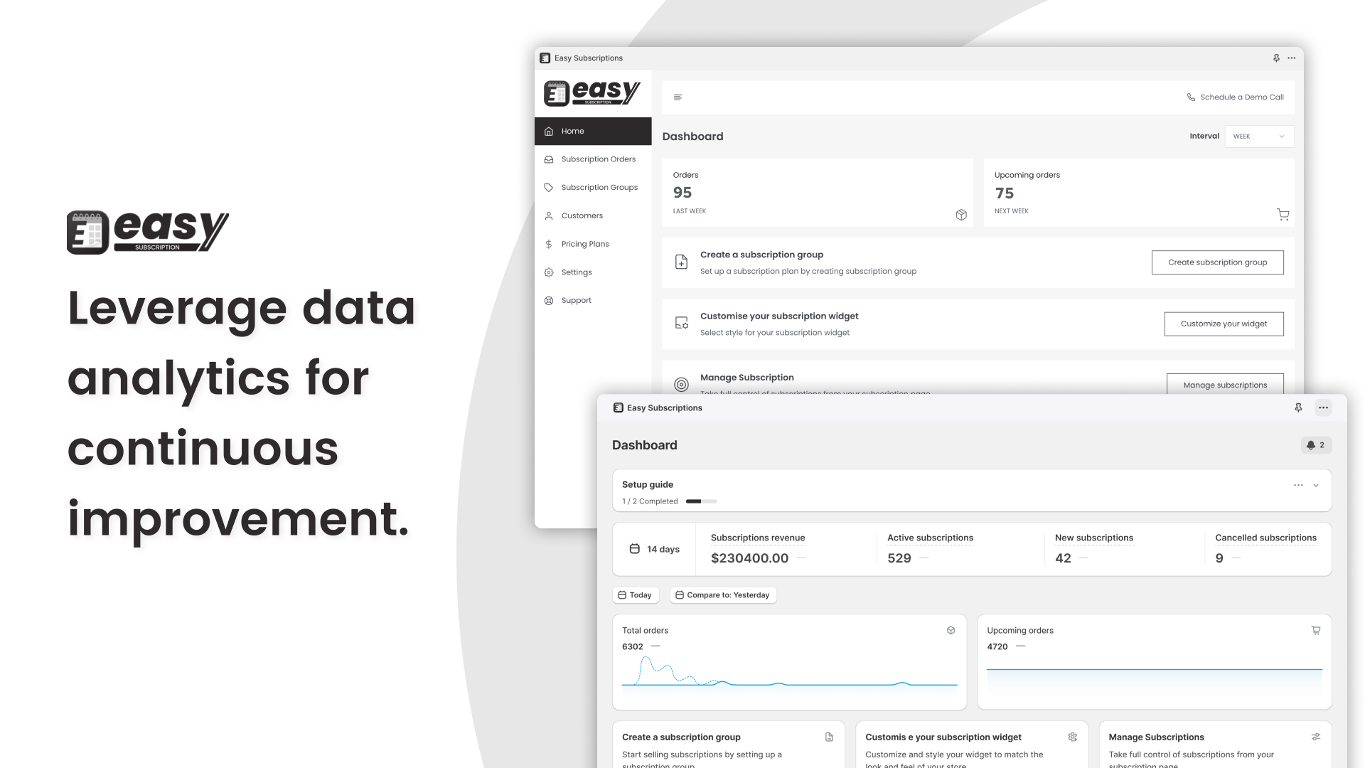The image size is (1365, 768).
Task: Click the New subscriptions metric label
Action: point(1094,538)
